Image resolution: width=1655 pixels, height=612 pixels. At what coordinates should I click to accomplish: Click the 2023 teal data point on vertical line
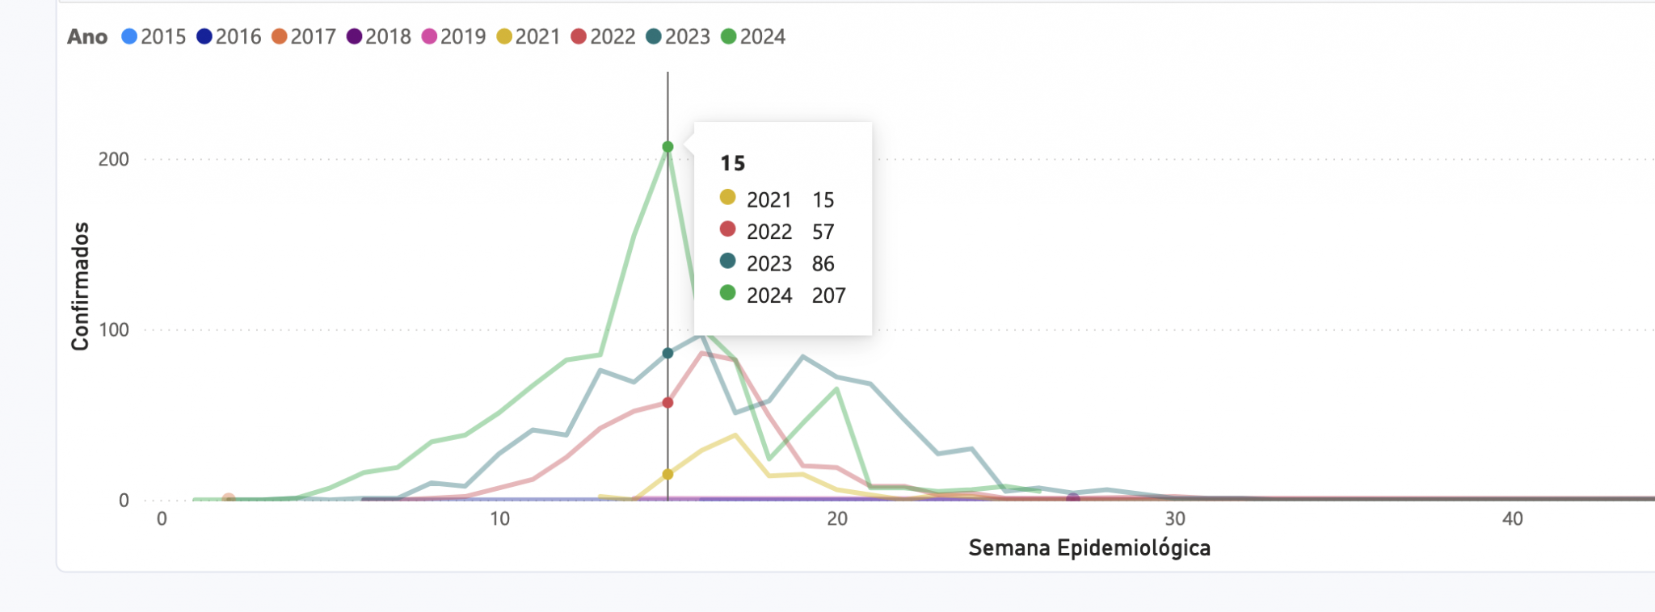coord(667,354)
